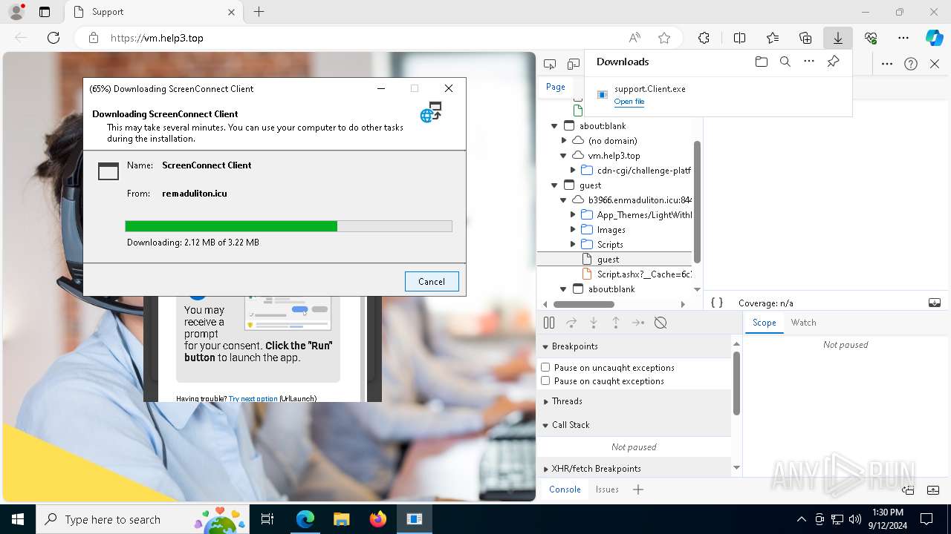Pause script execution in debugger

point(549,323)
